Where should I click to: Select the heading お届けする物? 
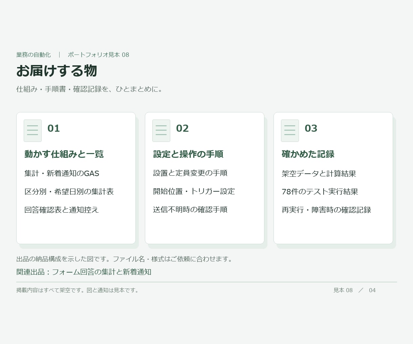click(57, 71)
